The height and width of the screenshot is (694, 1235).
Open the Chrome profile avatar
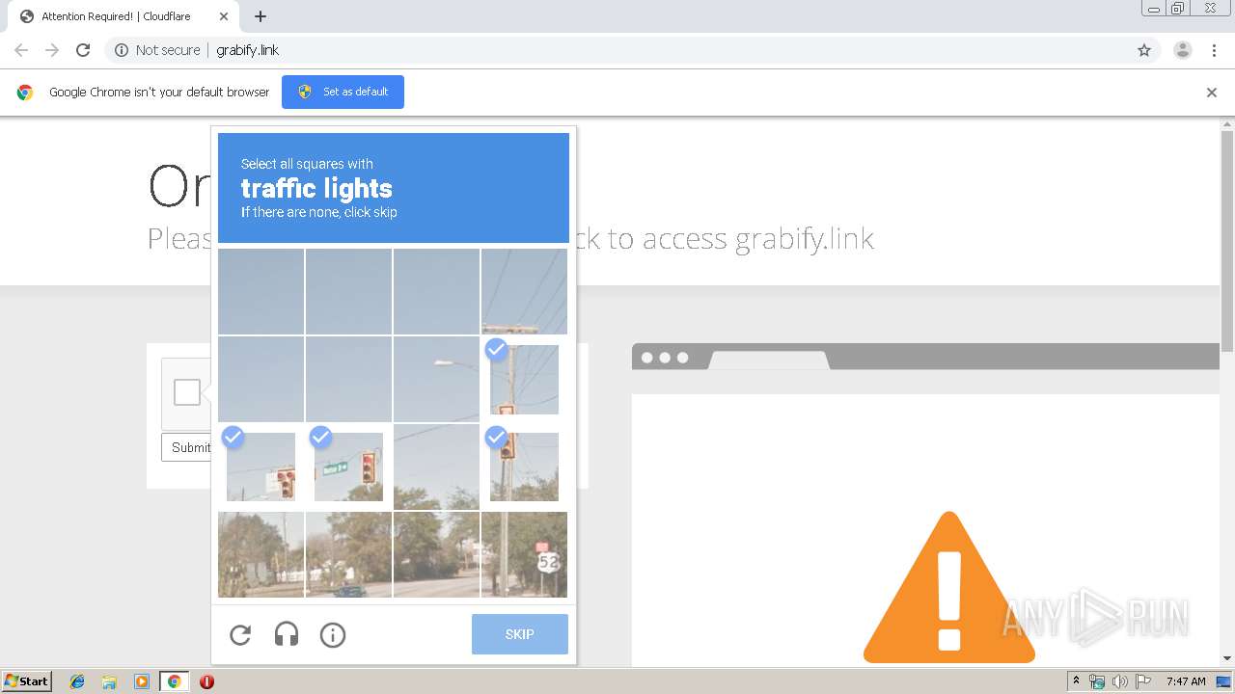pos(1183,50)
